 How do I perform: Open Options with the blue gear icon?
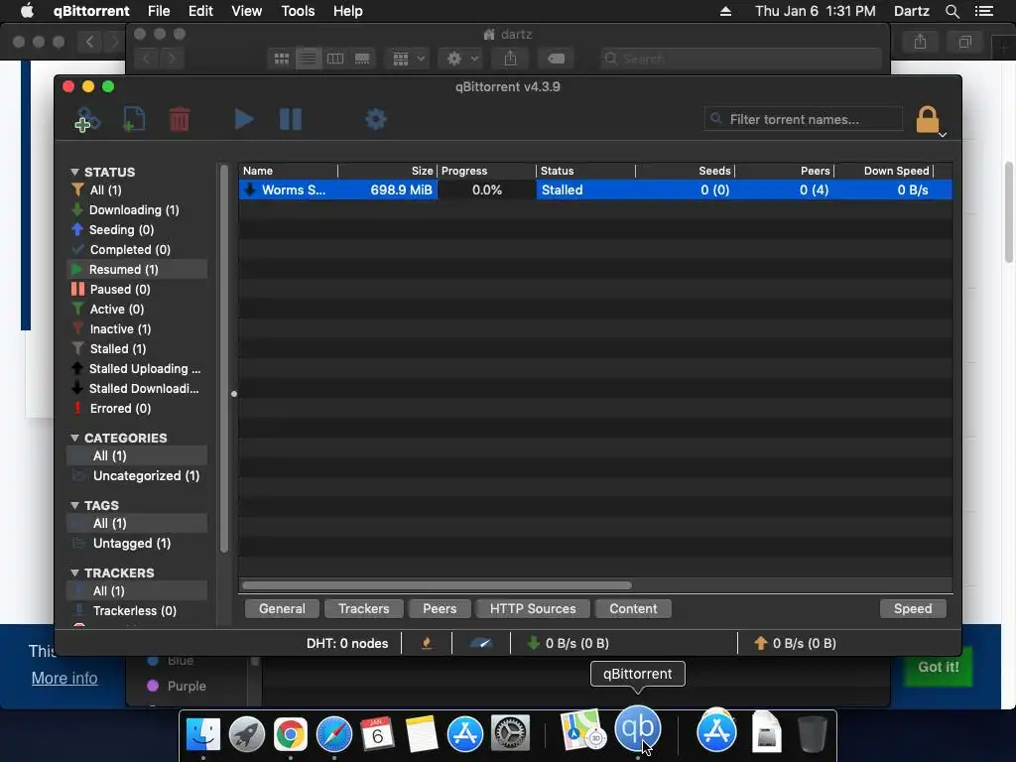pos(376,119)
